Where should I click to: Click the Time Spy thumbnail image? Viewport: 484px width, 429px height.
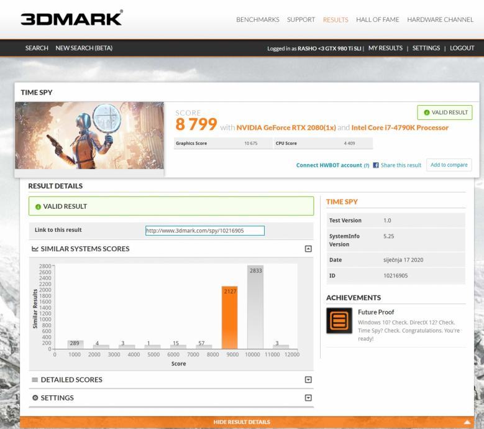[x=89, y=136]
